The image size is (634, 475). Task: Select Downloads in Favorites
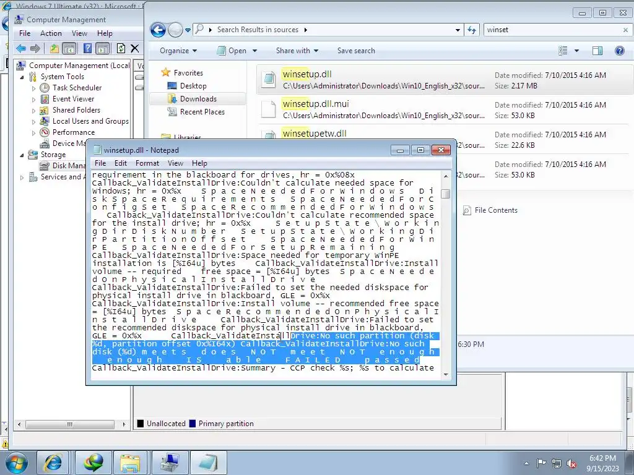[198, 99]
